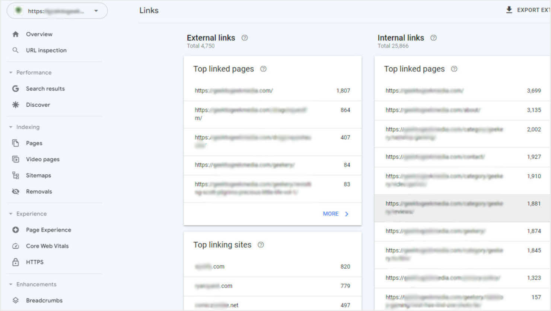Image resolution: width=551 pixels, height=311 pixels.
Task: Open the Video pages report
Action: pos(15,159)
